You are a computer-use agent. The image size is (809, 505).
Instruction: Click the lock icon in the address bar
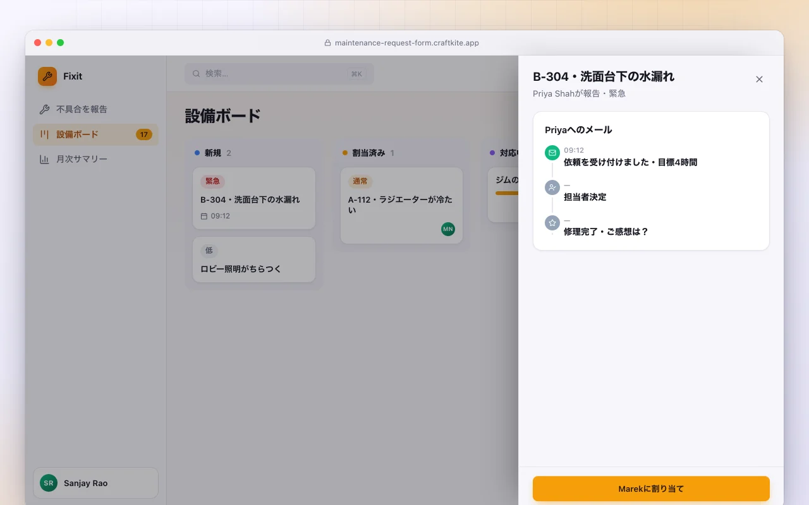[327, 43]
